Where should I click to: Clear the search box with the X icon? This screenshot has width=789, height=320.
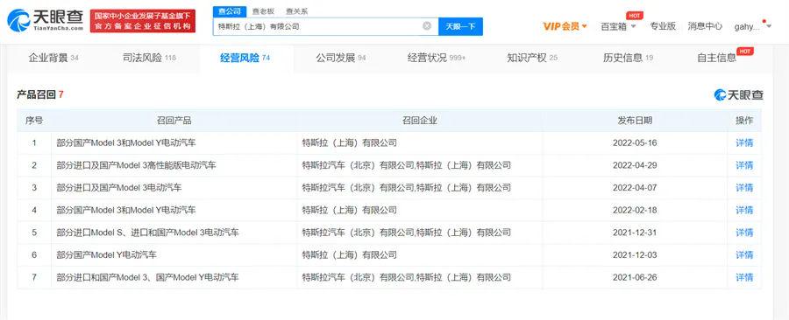click(x=427, y=26)
